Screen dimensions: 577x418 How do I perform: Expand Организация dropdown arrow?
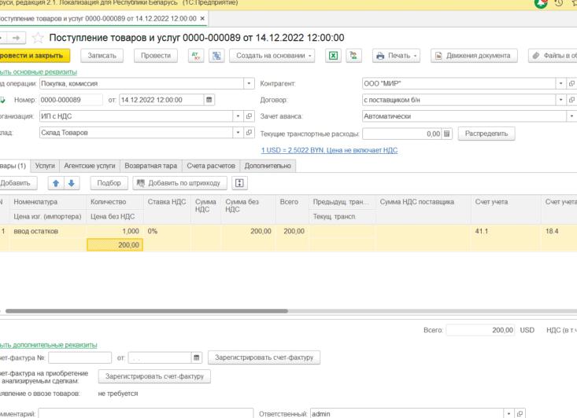[238, 116]
